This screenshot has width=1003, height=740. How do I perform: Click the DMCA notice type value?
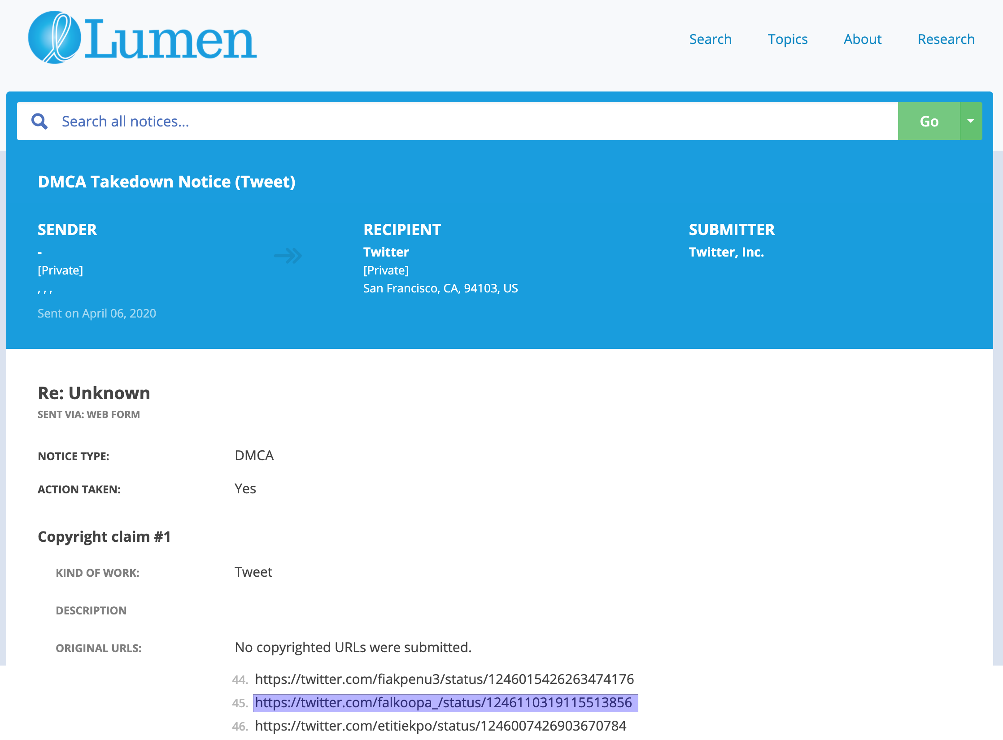coord(254,455)
